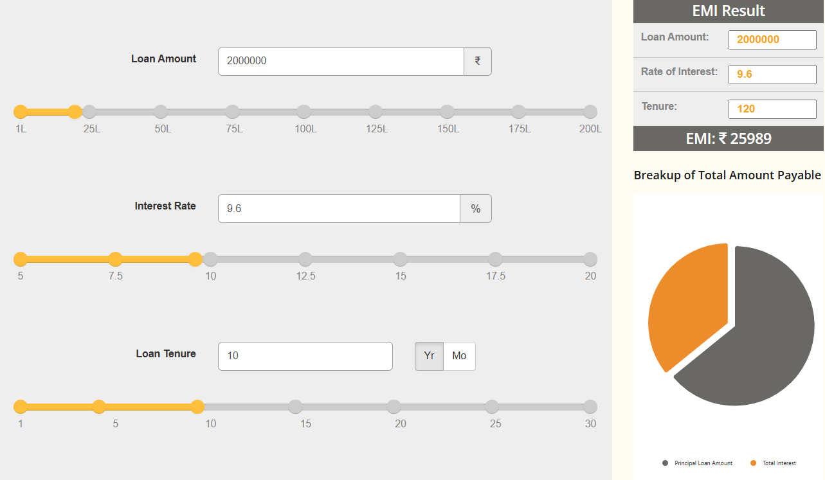Click the Breakup of Total Amount Payable heading
The width and height of the screenshot is (825, 480).
point(727,174)
